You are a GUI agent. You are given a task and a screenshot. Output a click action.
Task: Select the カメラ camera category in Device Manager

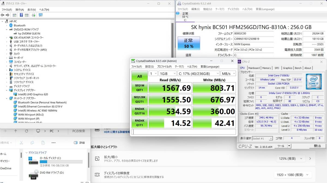[x=16, y=54]
